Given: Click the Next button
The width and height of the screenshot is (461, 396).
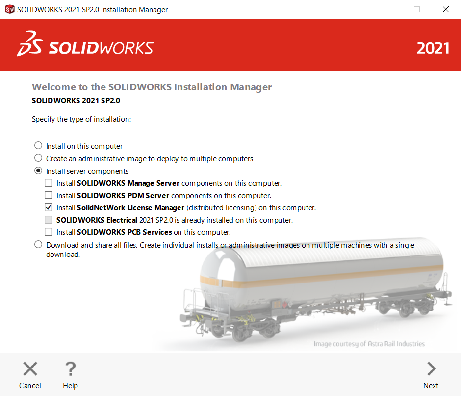Looking at the screenshot, I should click(431, 375).
